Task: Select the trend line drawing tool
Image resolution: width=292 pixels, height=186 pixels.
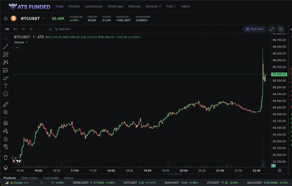Action: click(x=6, y=46)
